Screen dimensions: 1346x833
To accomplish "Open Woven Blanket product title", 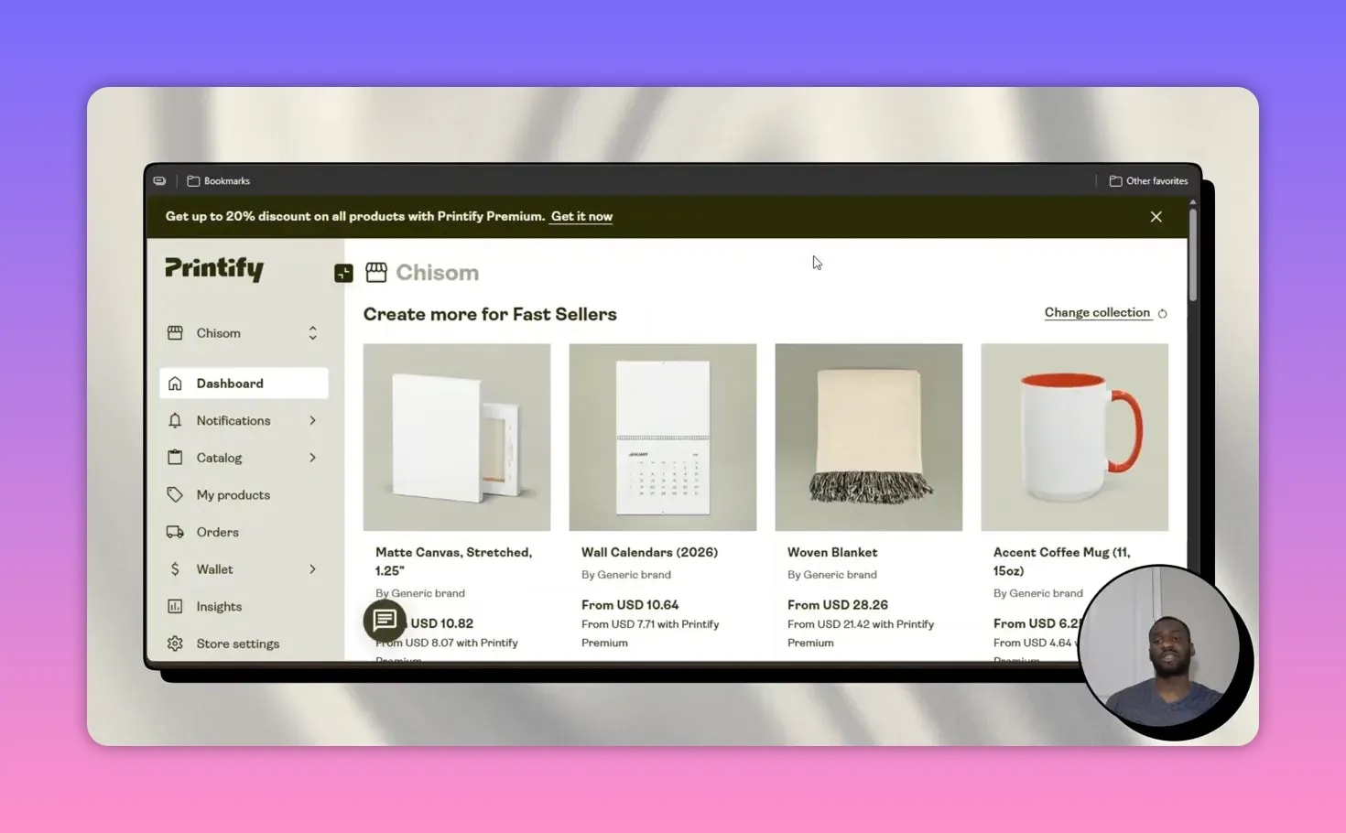I will click(x=832, y=552).
